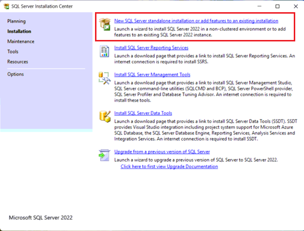Image resolution: width=304 pixels, height=231 pixels.
Task: Open the Tools section
Action: [x=13, y=51]
